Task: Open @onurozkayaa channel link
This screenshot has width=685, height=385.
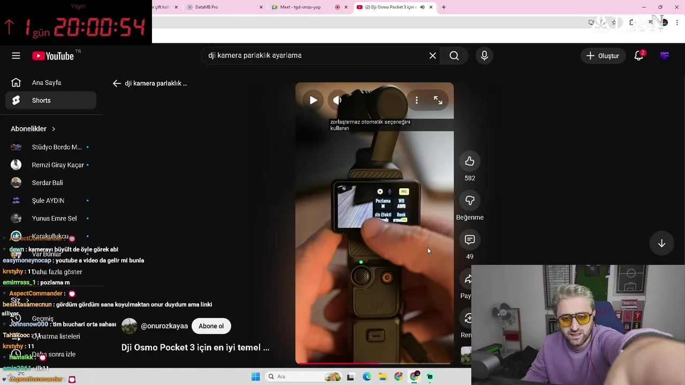Action: (x=164, y=326)
